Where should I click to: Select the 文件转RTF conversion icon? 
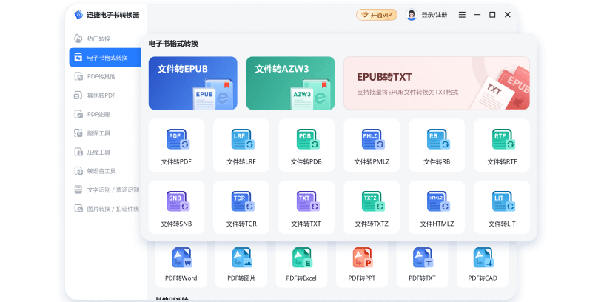(x=502, y=140)
